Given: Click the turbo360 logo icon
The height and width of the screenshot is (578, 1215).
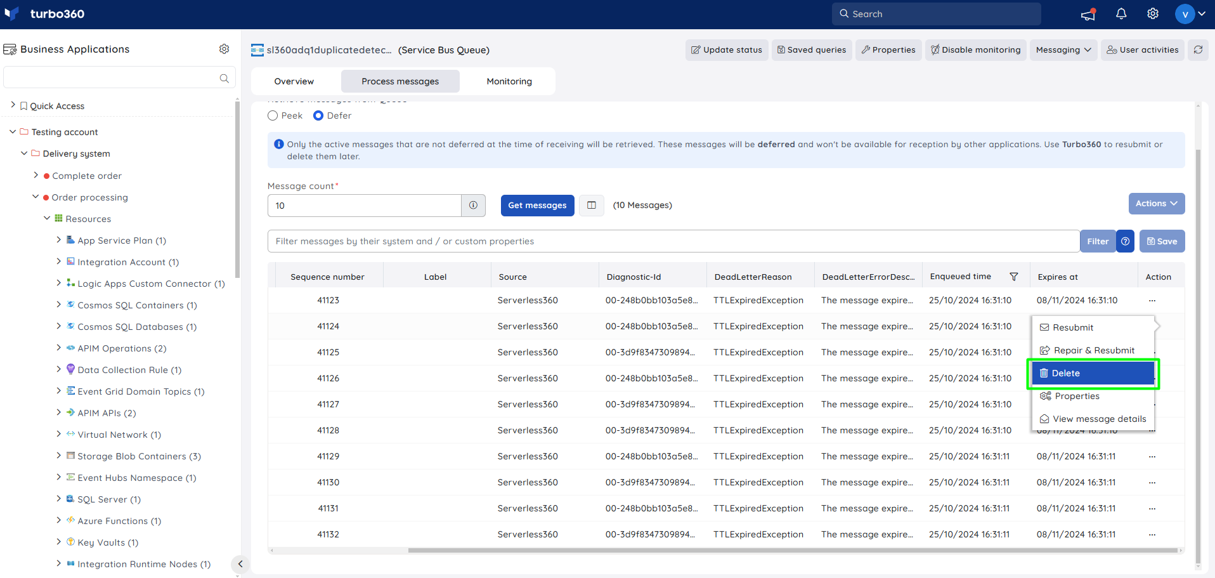Looking at the screenshot, I should [11, 13].
